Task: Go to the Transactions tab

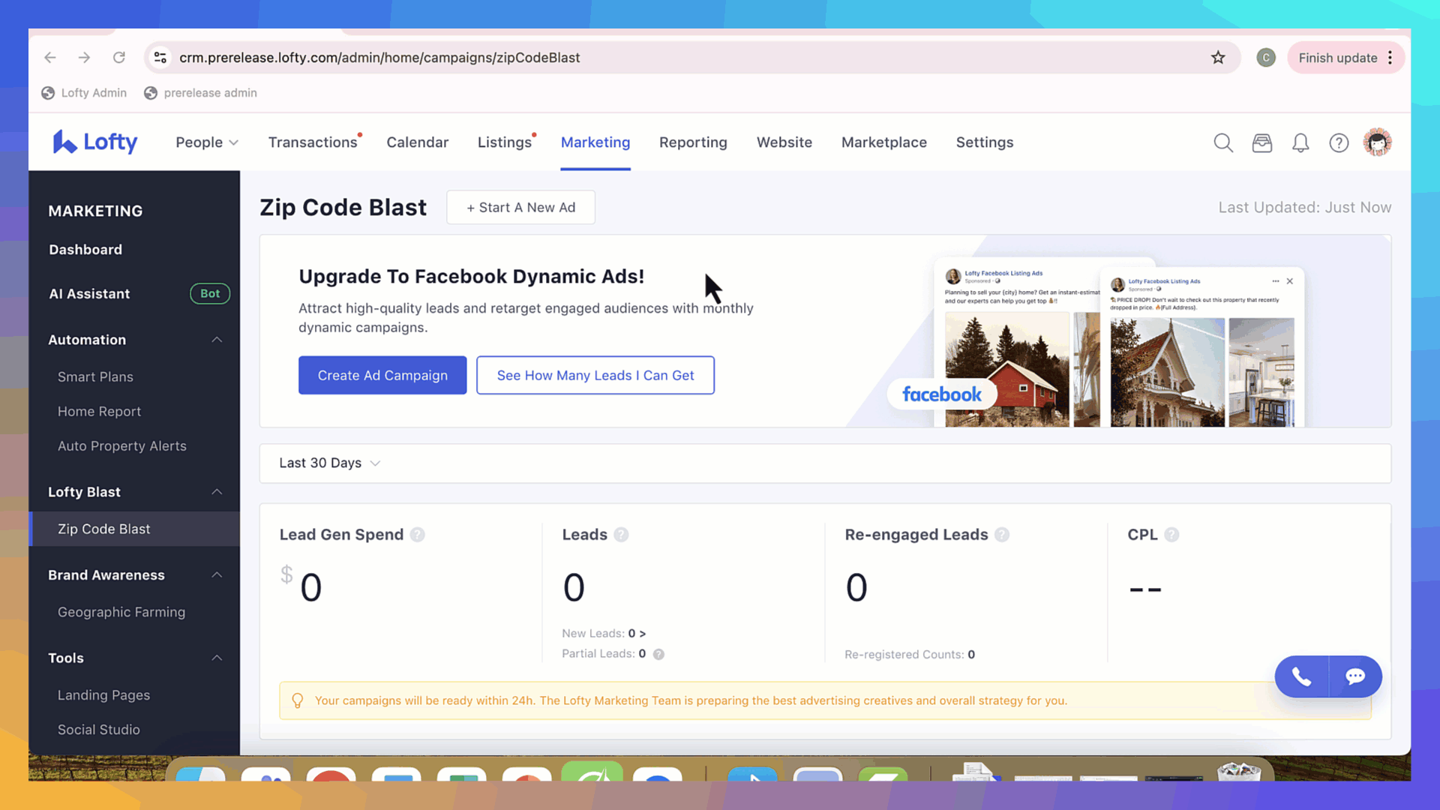Action: click(313, 142)
